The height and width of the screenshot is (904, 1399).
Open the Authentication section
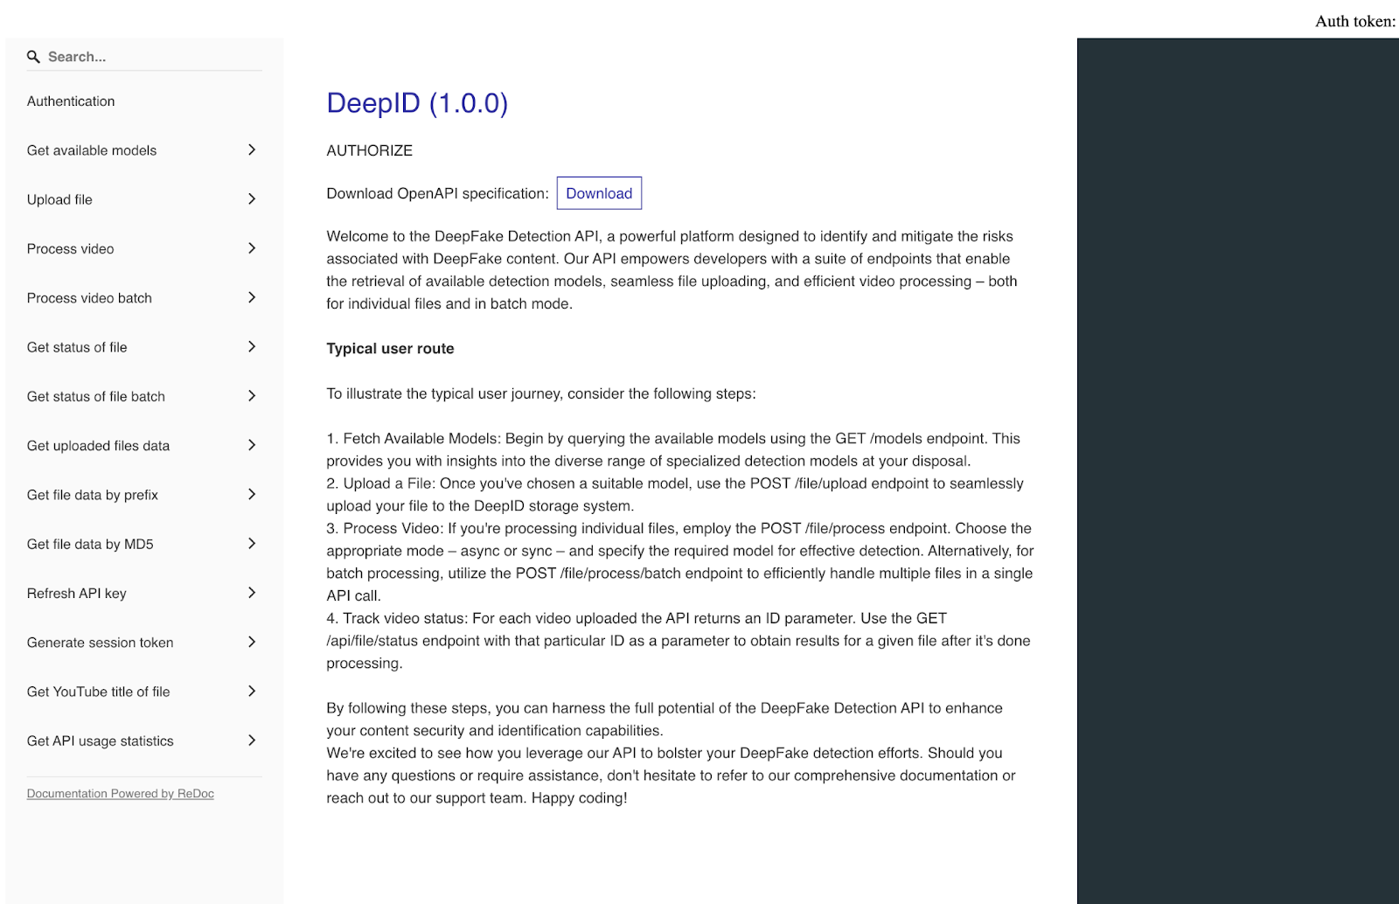[x=71, y=101]
